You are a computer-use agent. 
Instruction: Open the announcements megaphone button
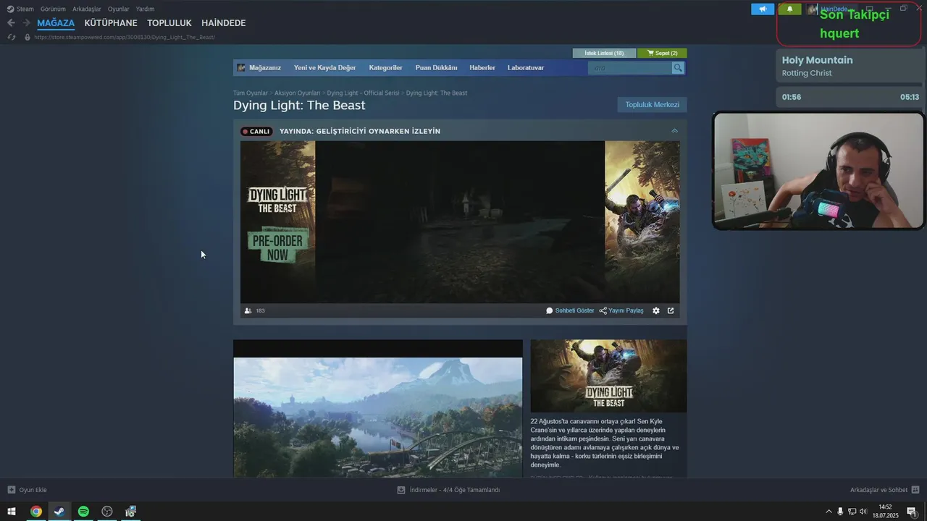(x=763, y=9)
